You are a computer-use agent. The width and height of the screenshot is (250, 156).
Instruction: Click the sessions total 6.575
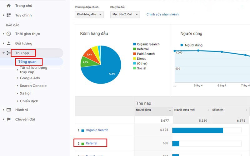point(241,121)
